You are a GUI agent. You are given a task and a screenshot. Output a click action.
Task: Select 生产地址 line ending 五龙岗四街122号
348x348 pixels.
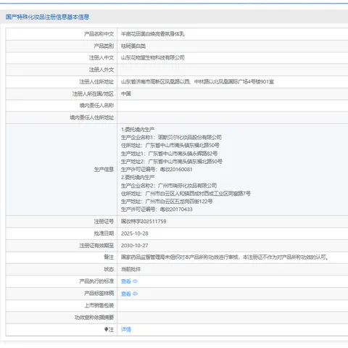point(167,202)
